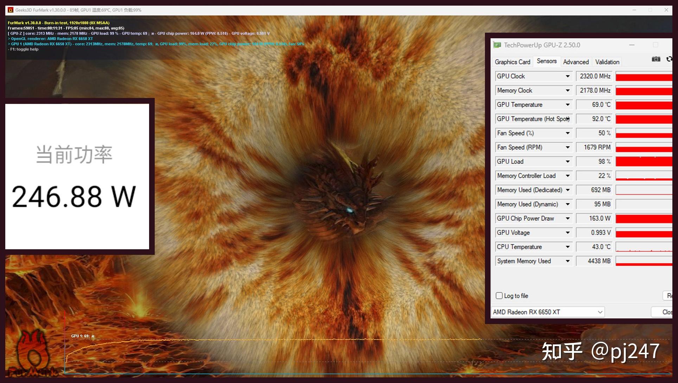
Task: Switch to the Validation tab
Action: pyautogui.click(x=607, y=62)
